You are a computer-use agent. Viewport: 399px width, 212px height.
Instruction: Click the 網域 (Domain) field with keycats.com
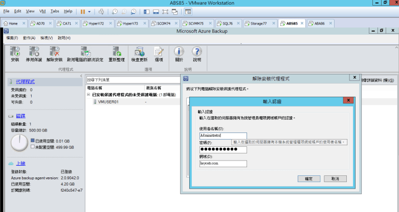(223, 163)
